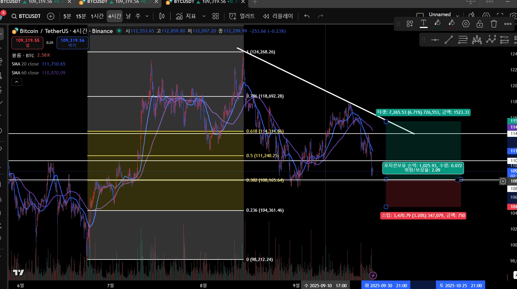517x289 pixels.
Task: Open drawing settings hexagon in floating toolbar
Action: 466,24
